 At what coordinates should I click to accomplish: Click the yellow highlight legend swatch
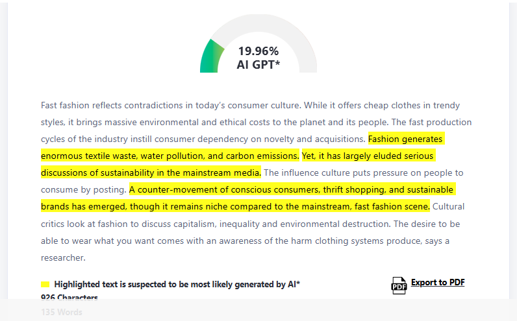tap(45, 284)
